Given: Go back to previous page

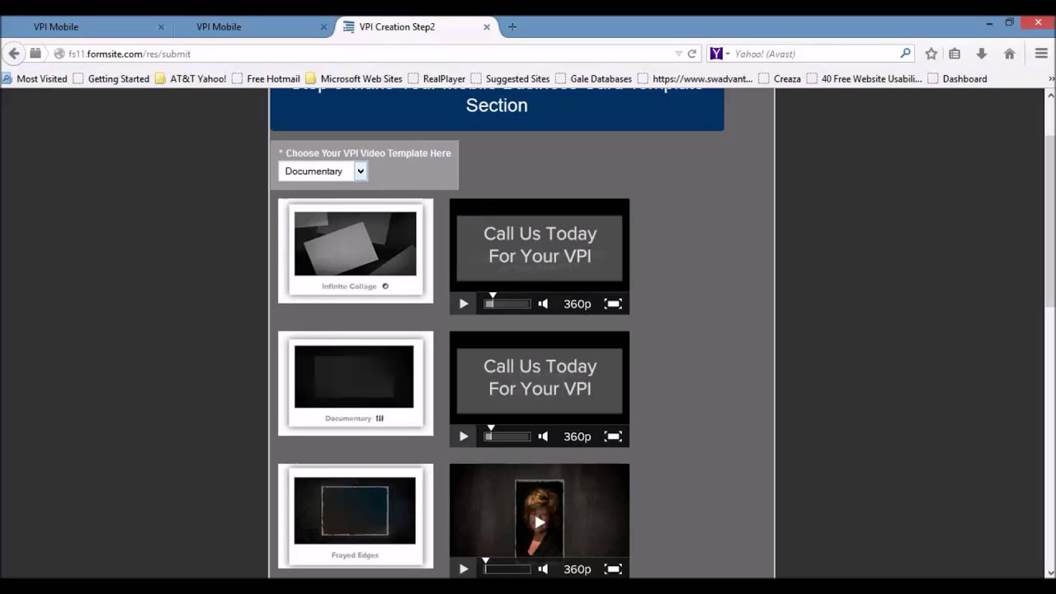Looking at the screenshot, I should (13, 54).
